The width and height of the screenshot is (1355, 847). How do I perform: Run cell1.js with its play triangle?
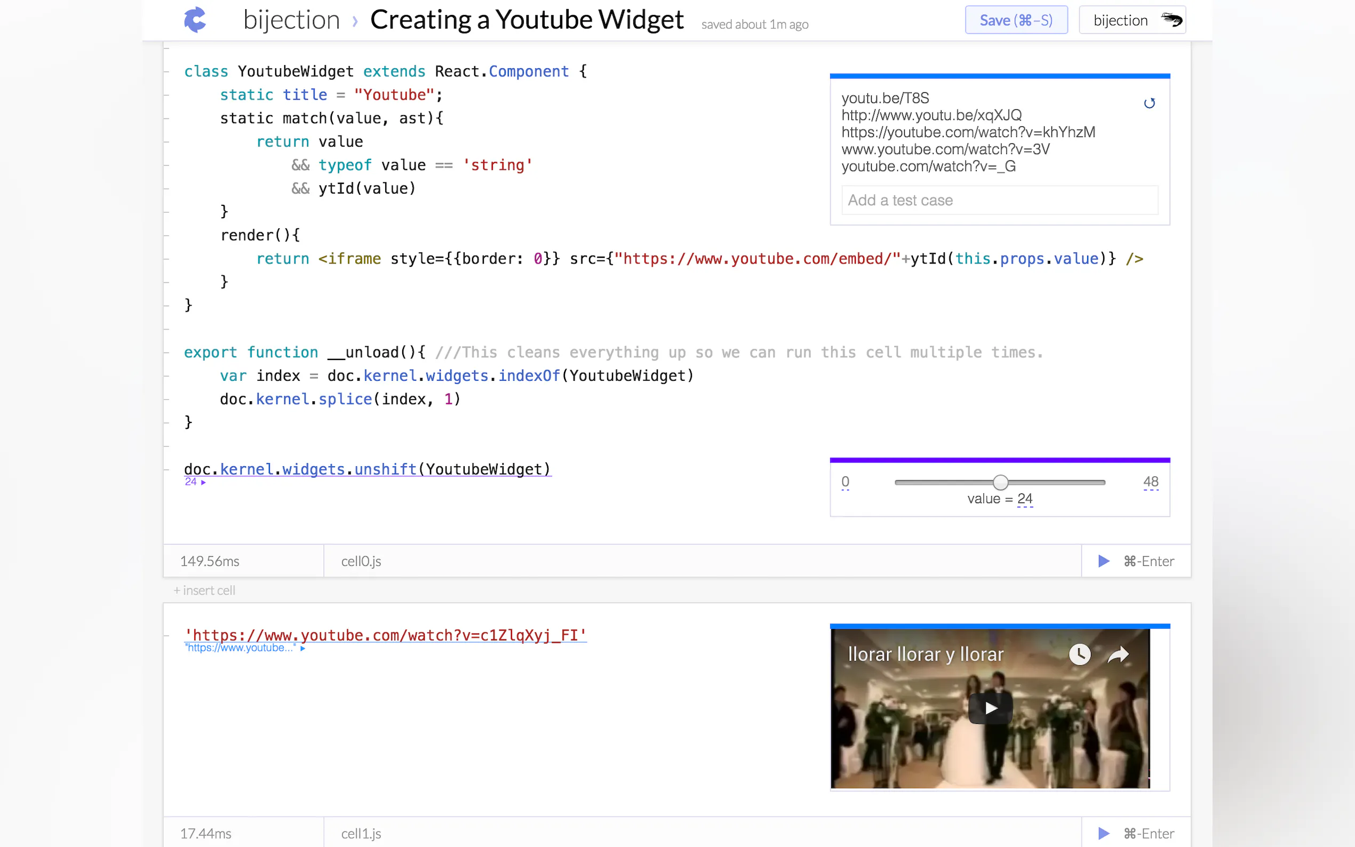[x=1104, y=833]
